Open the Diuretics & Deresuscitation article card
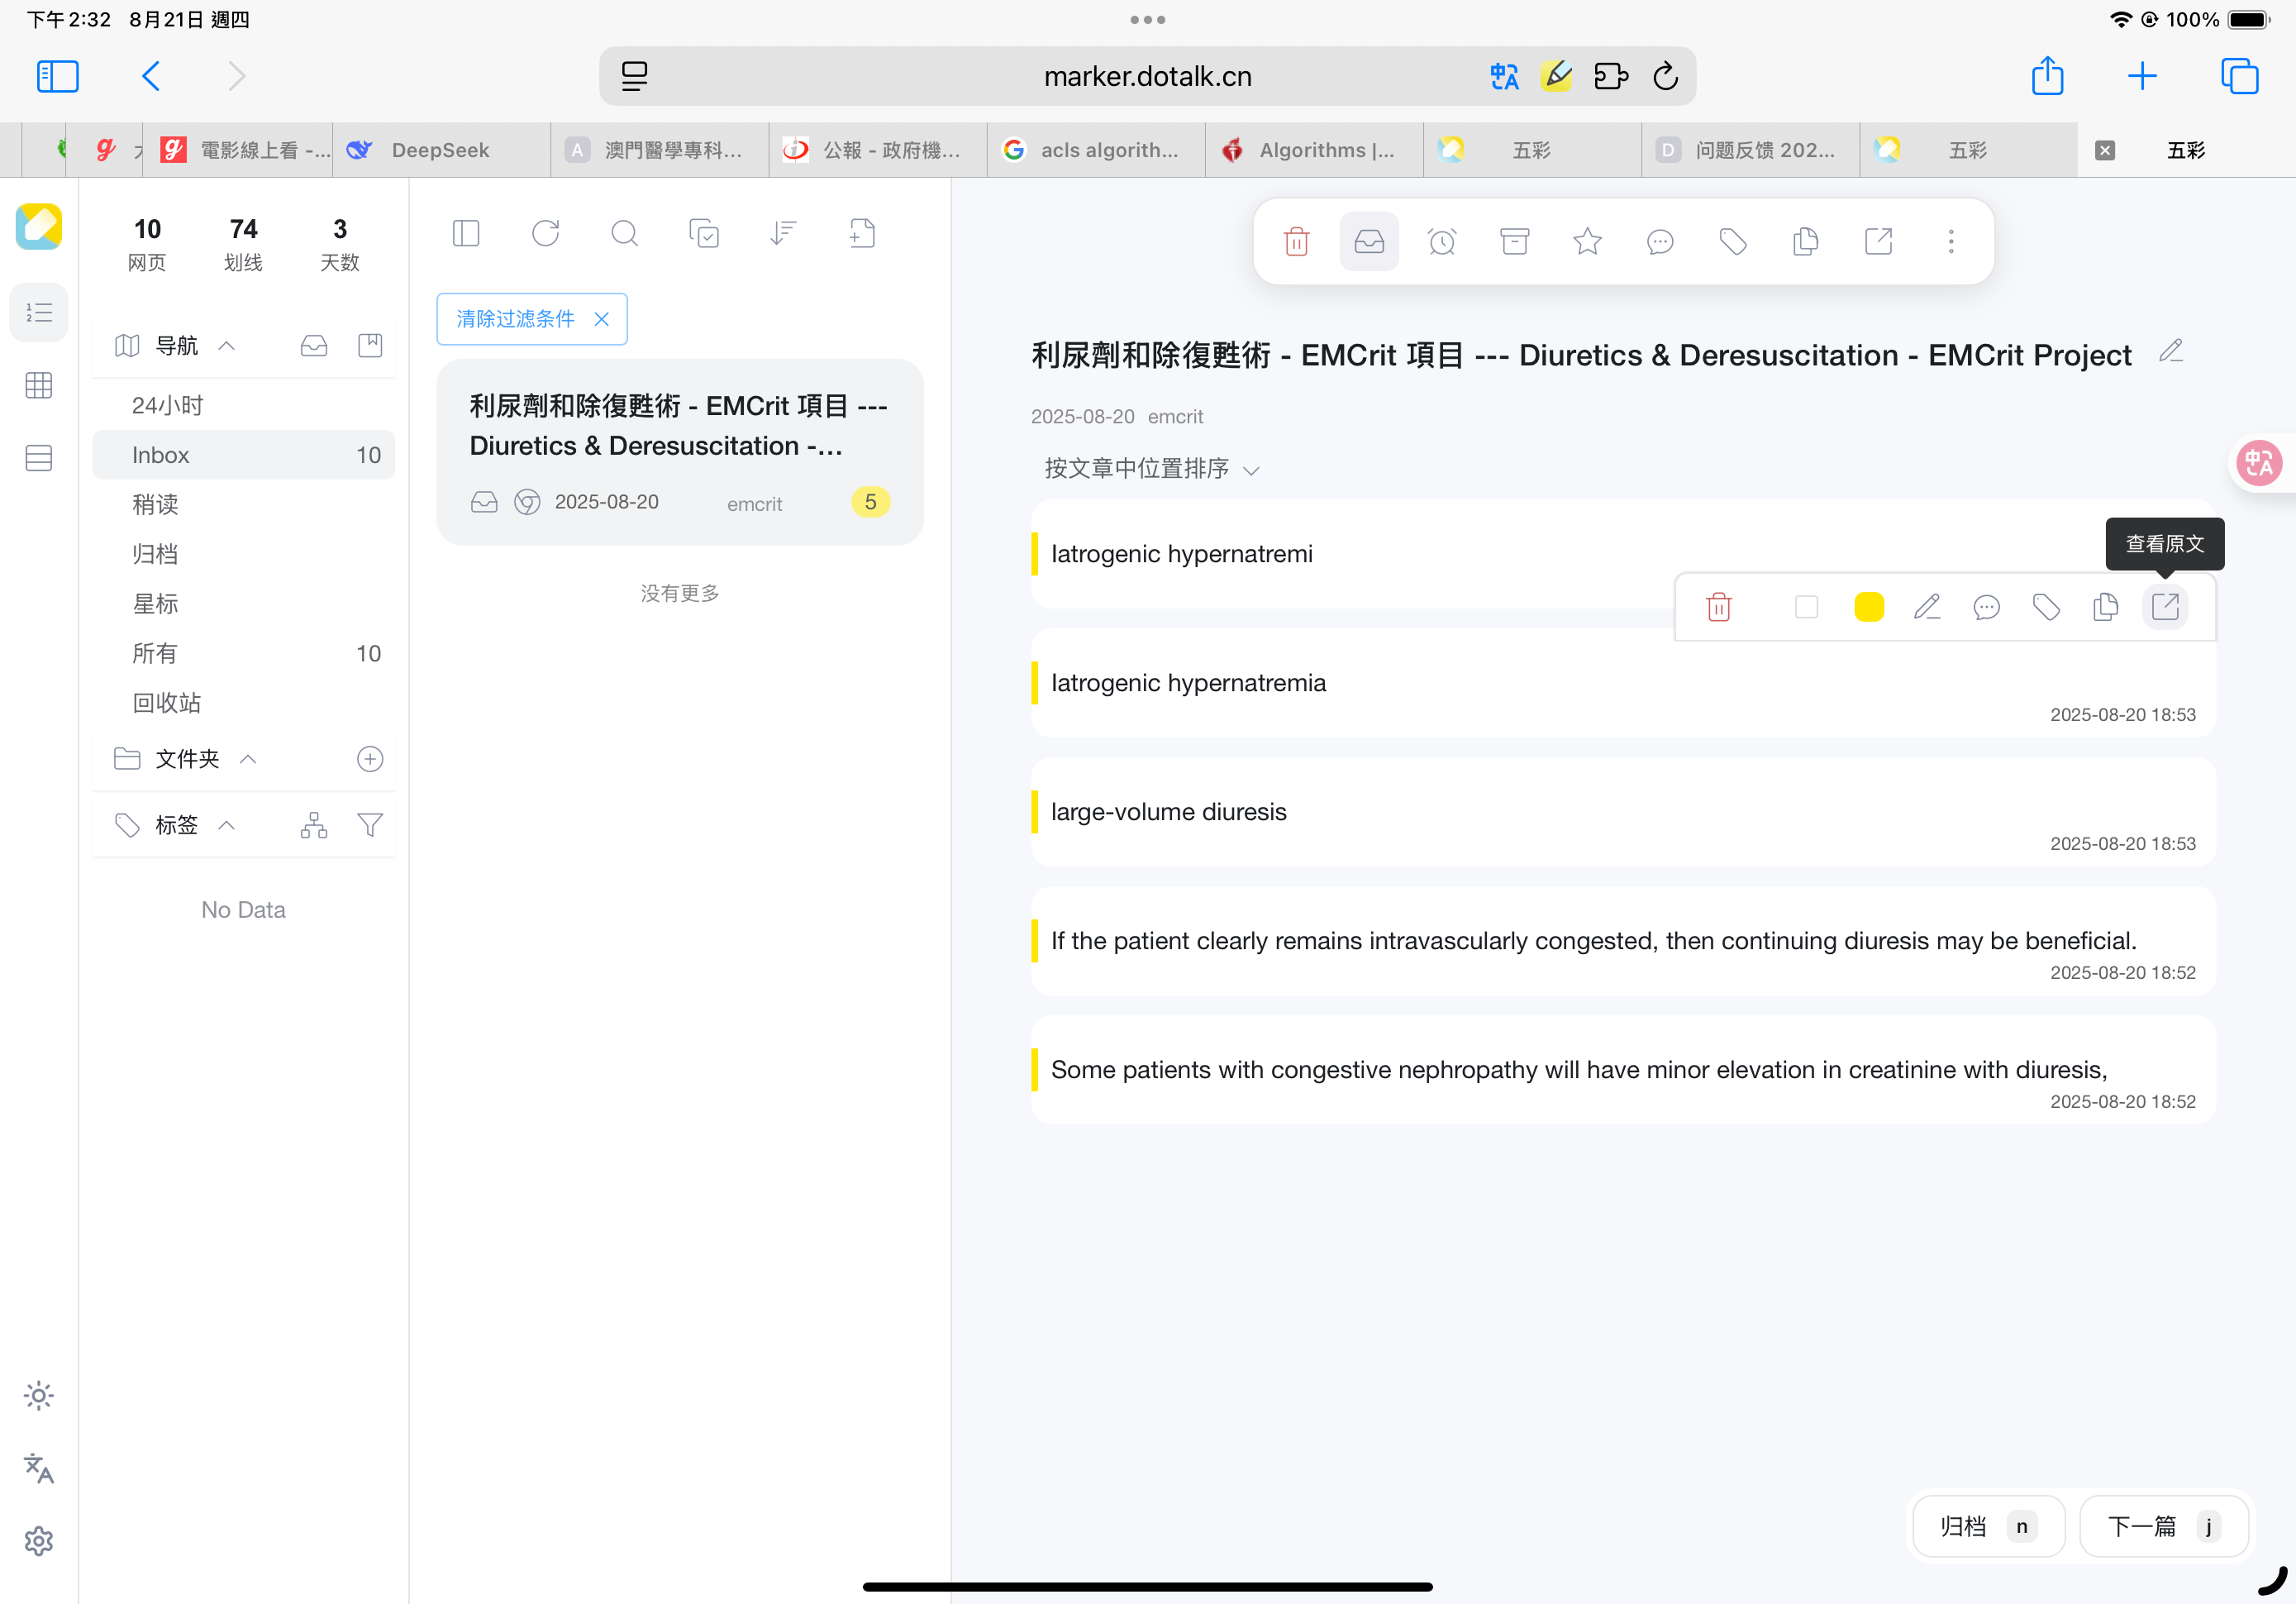 (x=680, y=452)
